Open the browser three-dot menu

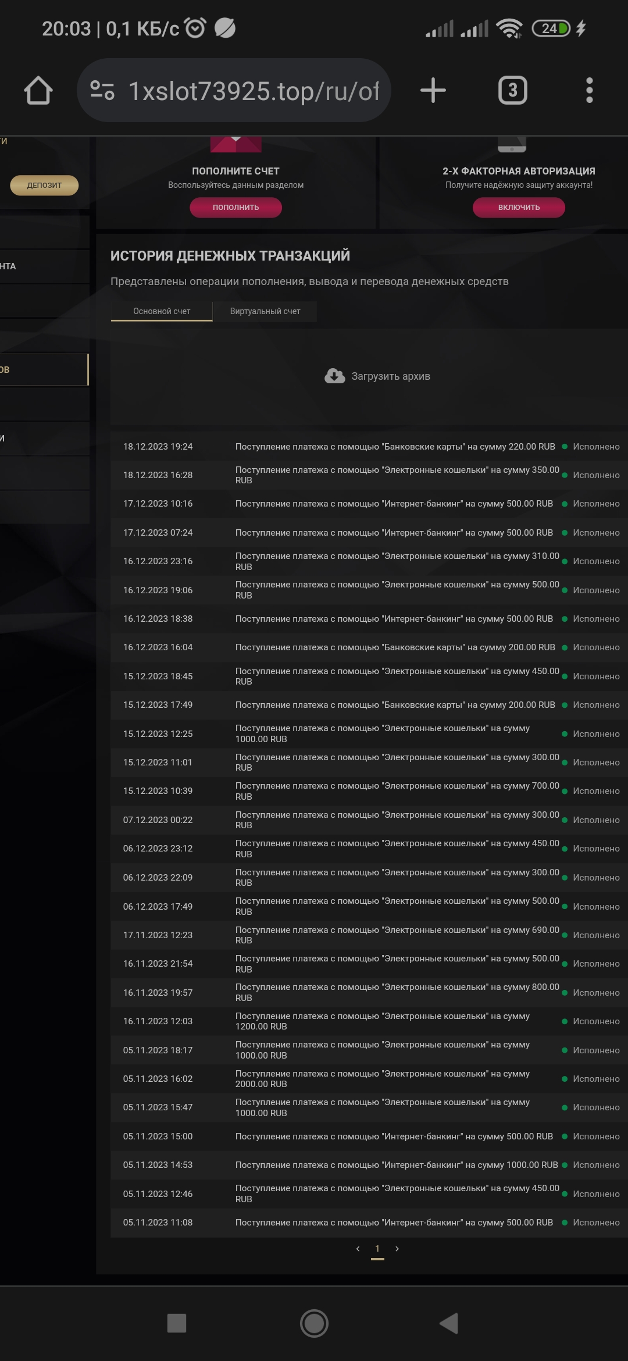pos(589,91)
